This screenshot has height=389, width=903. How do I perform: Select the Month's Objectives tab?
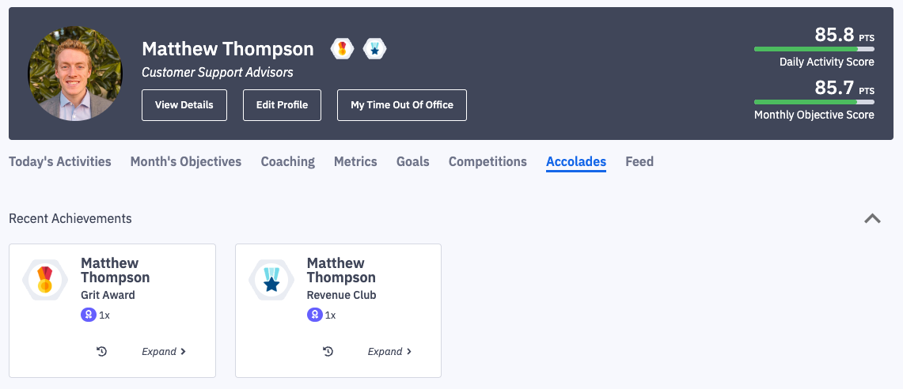pos(186,161)
